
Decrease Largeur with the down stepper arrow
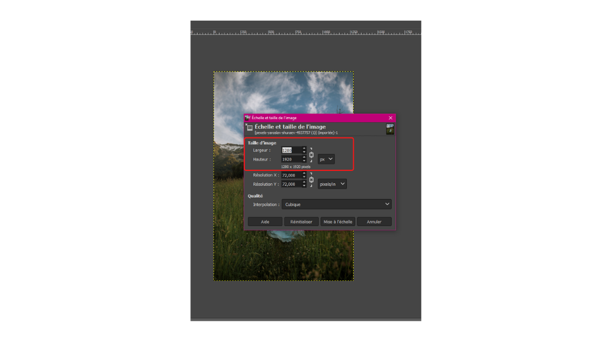304,152
